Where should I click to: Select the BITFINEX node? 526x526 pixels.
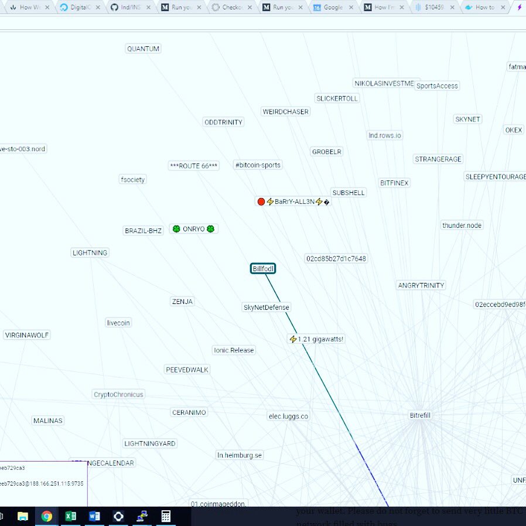click(394, 183)
